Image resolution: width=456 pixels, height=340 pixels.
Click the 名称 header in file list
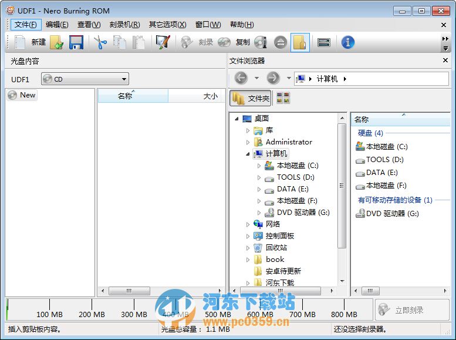tap(401, 119)
